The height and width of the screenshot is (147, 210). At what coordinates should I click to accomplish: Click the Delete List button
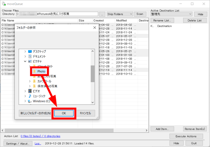coord(195,21)
